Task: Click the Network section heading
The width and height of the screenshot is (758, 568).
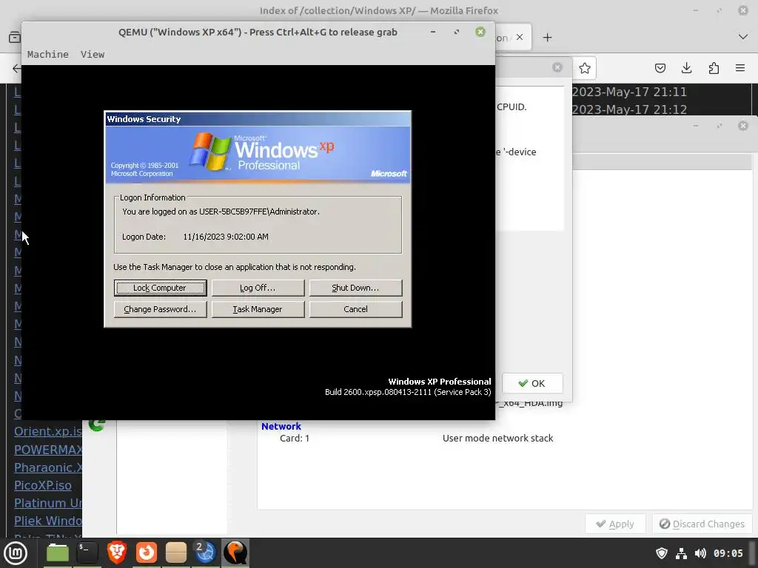Action: (281, 426)
